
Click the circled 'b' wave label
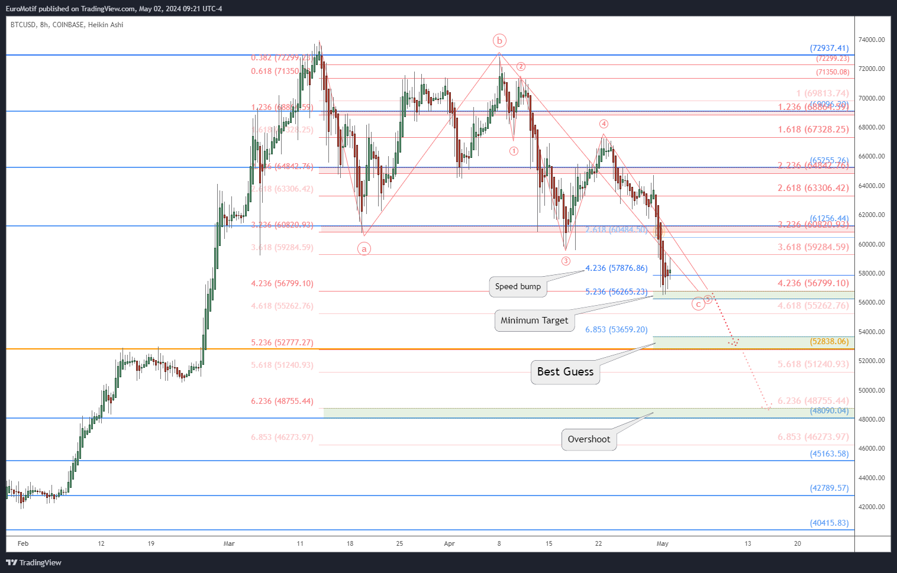coord(499,41)
